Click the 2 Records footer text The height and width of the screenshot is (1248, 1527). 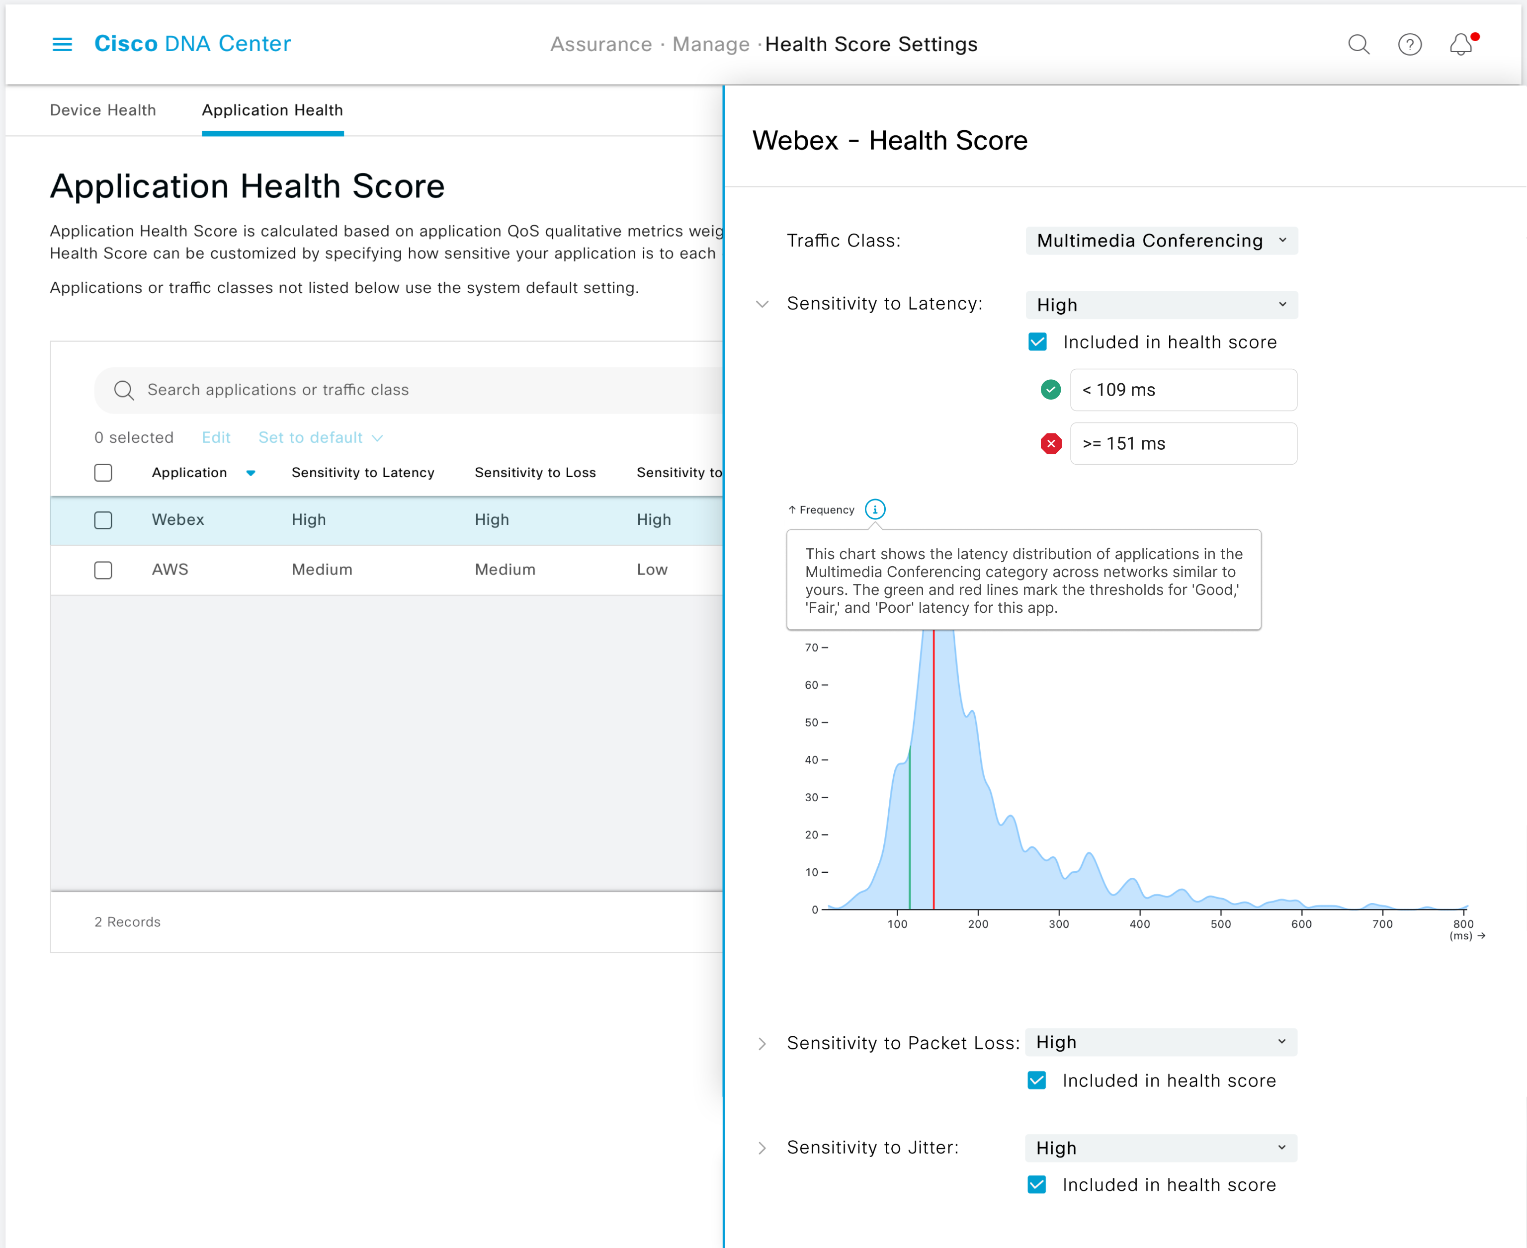tap(127, 921)
